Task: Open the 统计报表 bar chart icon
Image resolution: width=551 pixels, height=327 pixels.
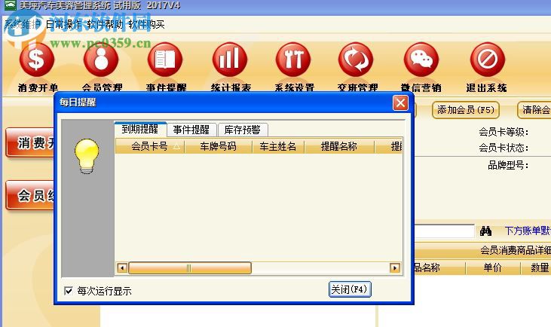Action: (229, 60)
